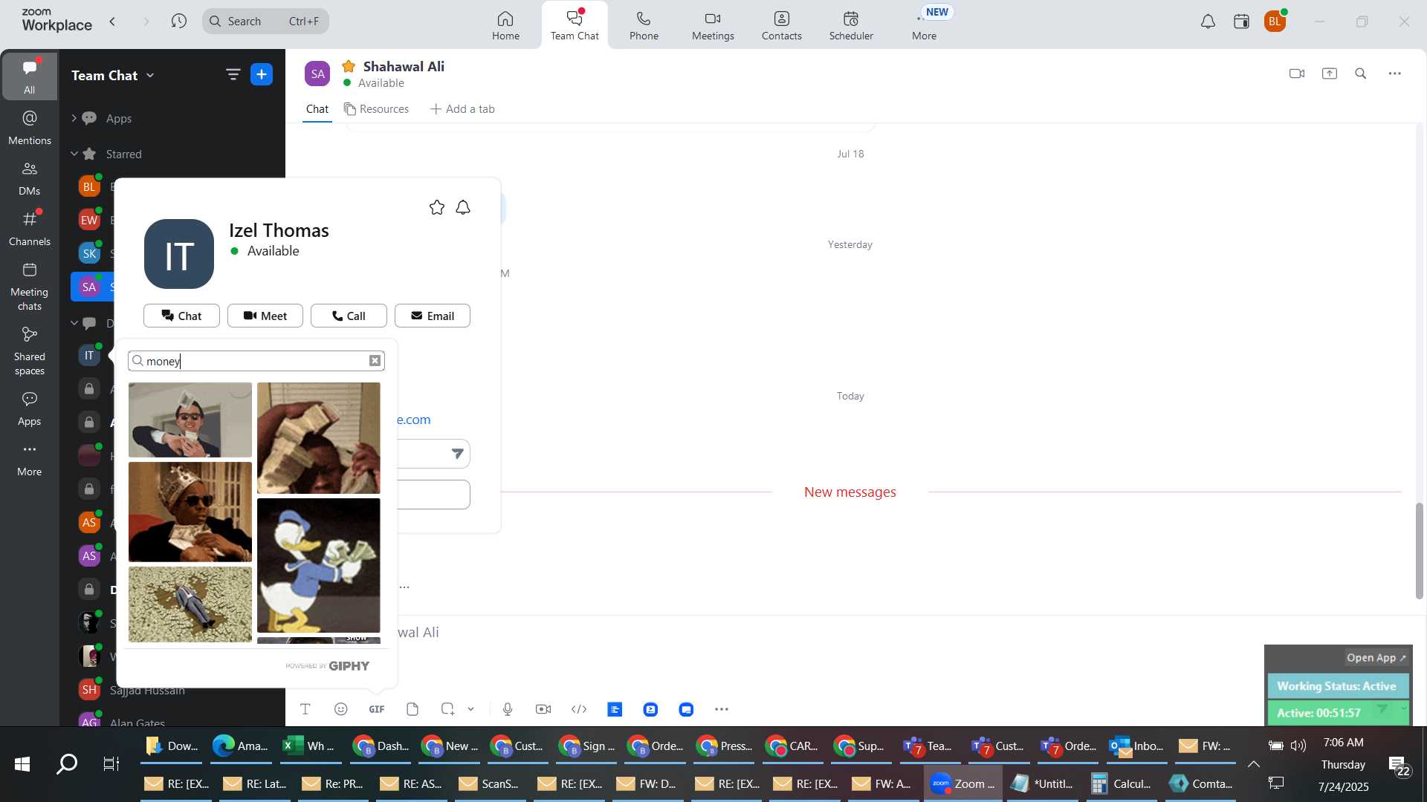Open Windows Start menu
This screenshot has height=802, width=1427.
22,763
